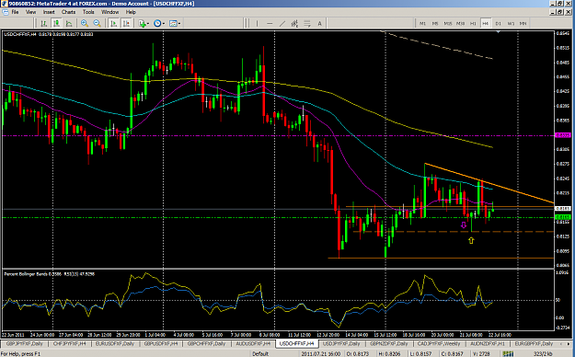
Task: Switch to CADJPYFXF,Weekly chart tab
Action: click(x=438, y=344)
